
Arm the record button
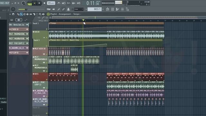coord(44,3)
